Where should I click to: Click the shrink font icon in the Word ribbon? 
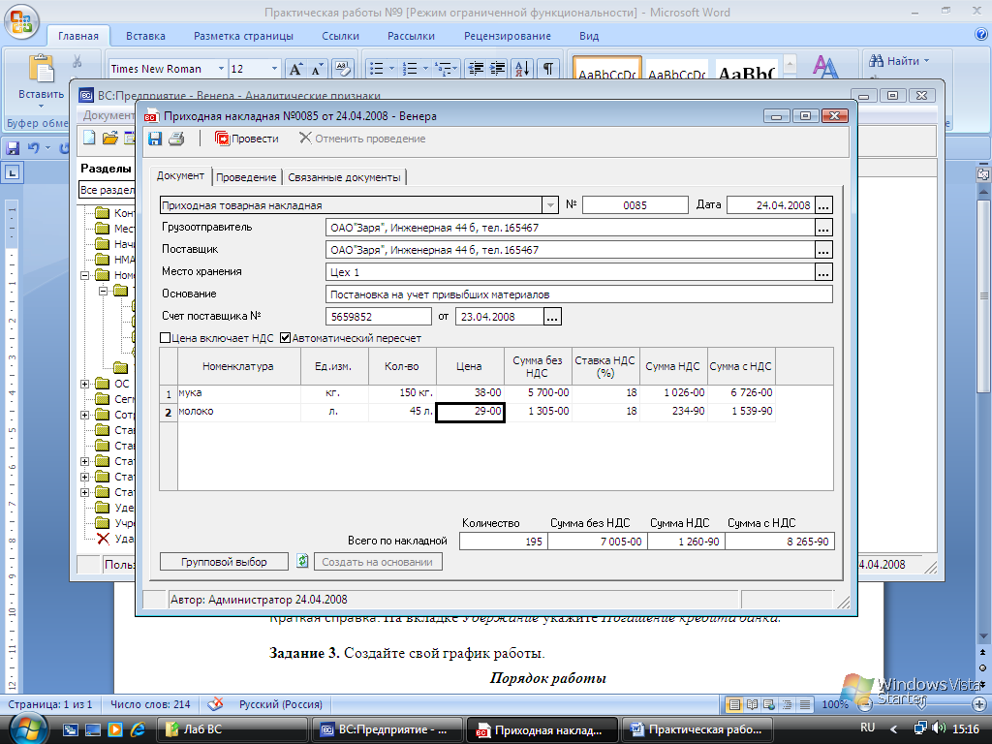coord(316,69)
